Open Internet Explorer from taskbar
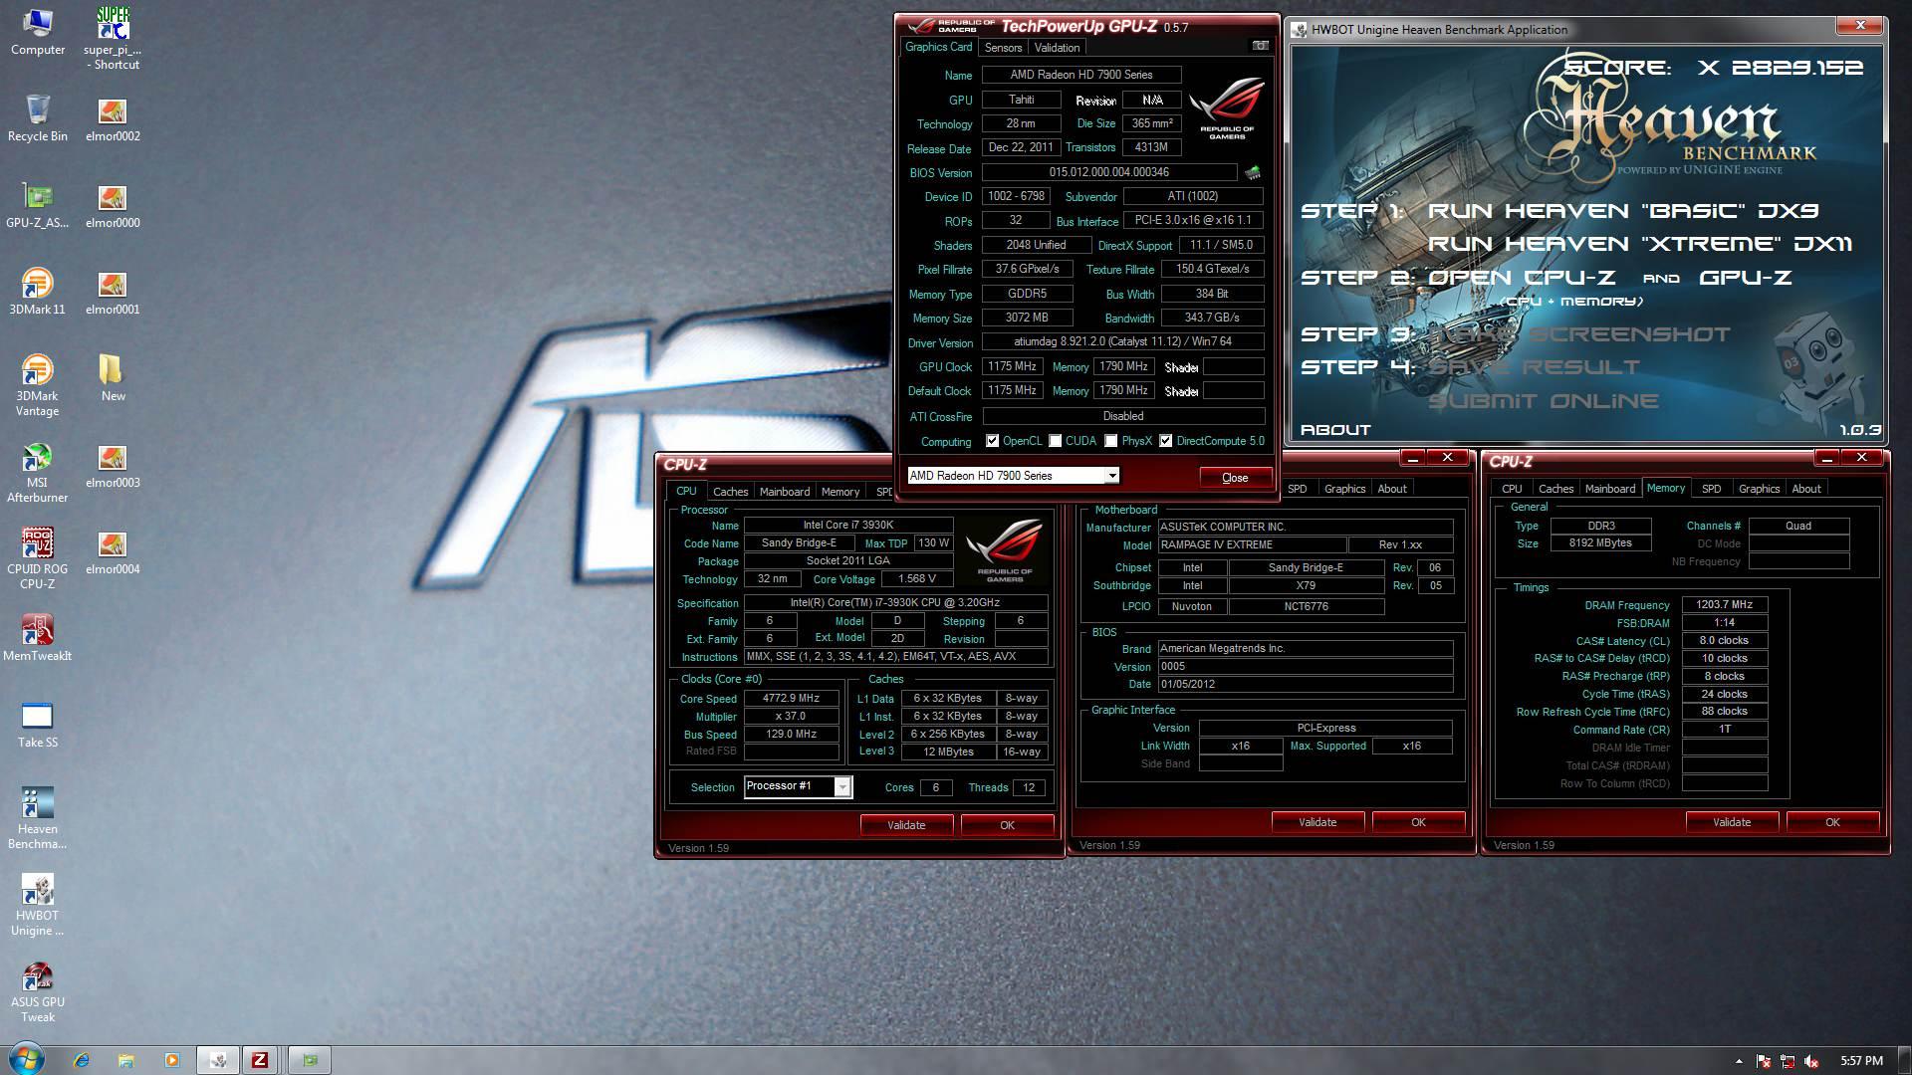The width and height of the screenshot is (1912, 1075). (82, 1060)
